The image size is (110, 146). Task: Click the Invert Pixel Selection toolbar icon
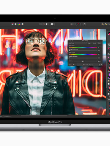point(47,24)
